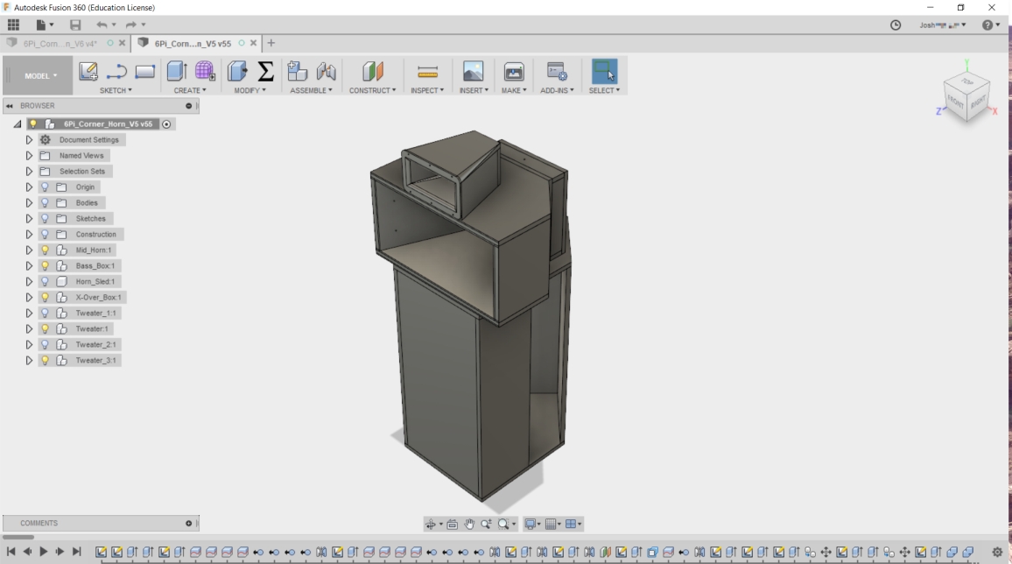Click the Create Sketch icon
The image size is (1012, 564).
(88, 72)
